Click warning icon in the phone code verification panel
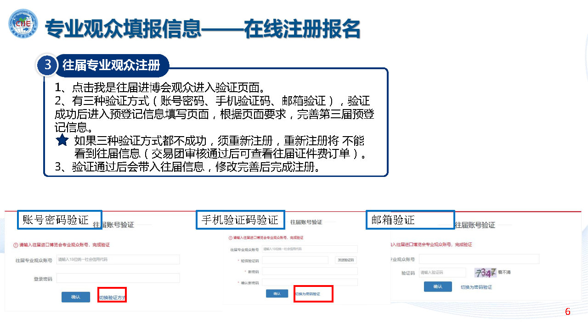 231,238
